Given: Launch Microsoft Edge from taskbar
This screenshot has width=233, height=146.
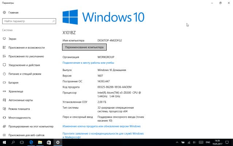Looking at the screenshot, I should point(31,142).
